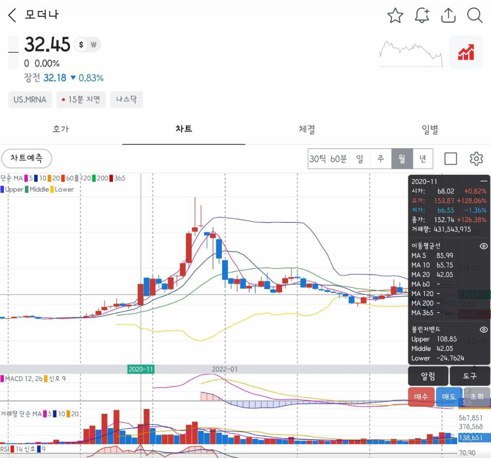The image size is (491, 458).
Task: Click Bollinger Lower yellow legend swatch
Action: tap(52, 189)
